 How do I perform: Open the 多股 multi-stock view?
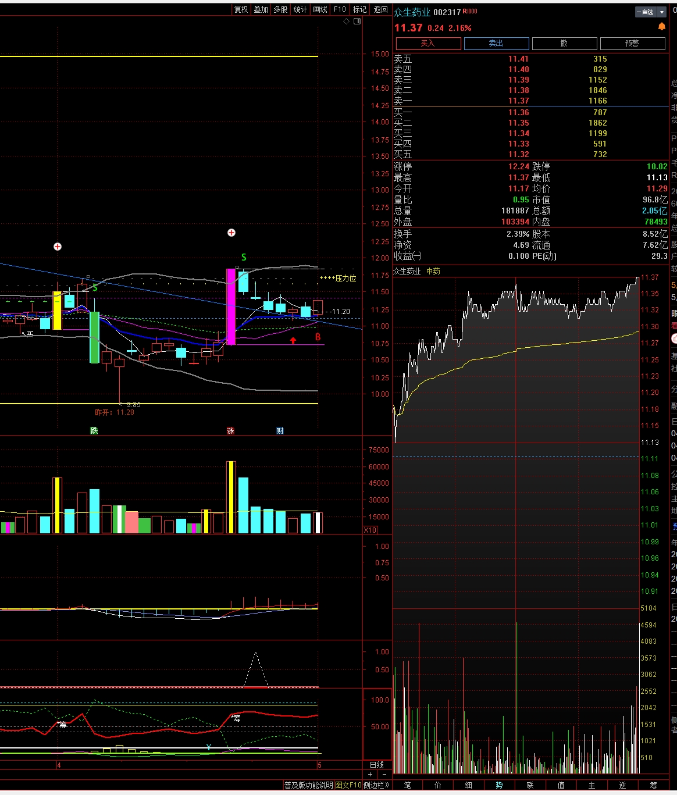[280, 9]
